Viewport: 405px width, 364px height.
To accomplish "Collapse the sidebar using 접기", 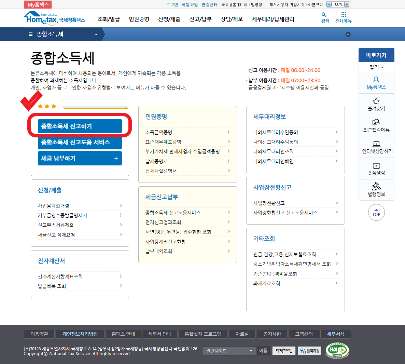I will tap(376, 67).
